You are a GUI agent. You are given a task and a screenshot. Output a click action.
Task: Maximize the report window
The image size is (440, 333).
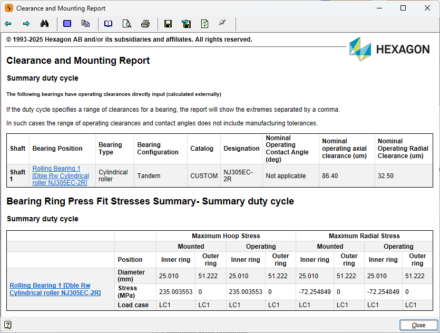pos(403,8)
